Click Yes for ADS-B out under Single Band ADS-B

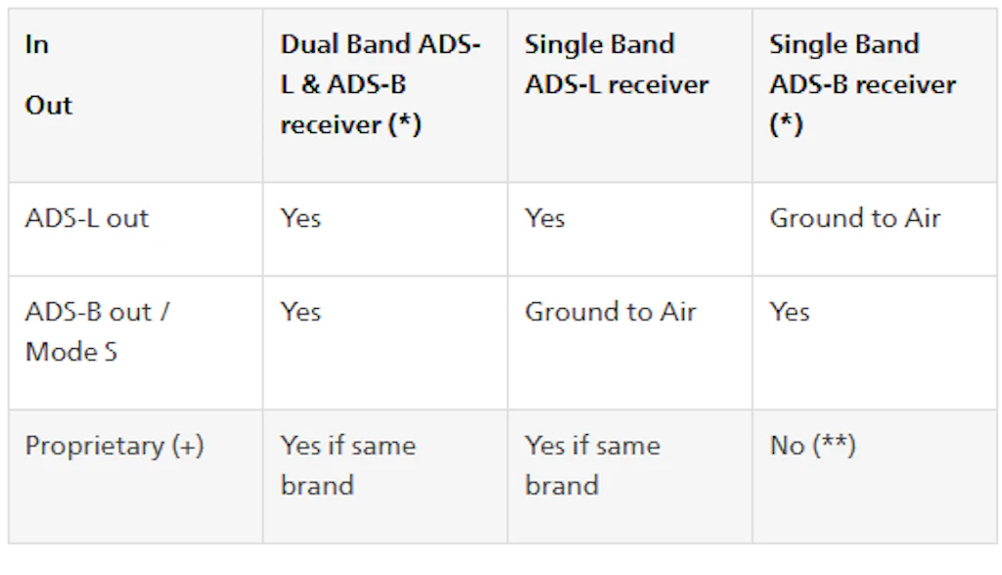pyautogui.click(x=790, y=312)
